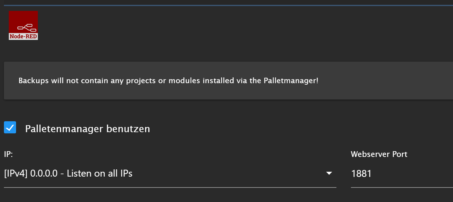The width and height of the screenshot is (453, 202).
Task: Expand the listen IP list via its arrow
Action: (329, 173)
